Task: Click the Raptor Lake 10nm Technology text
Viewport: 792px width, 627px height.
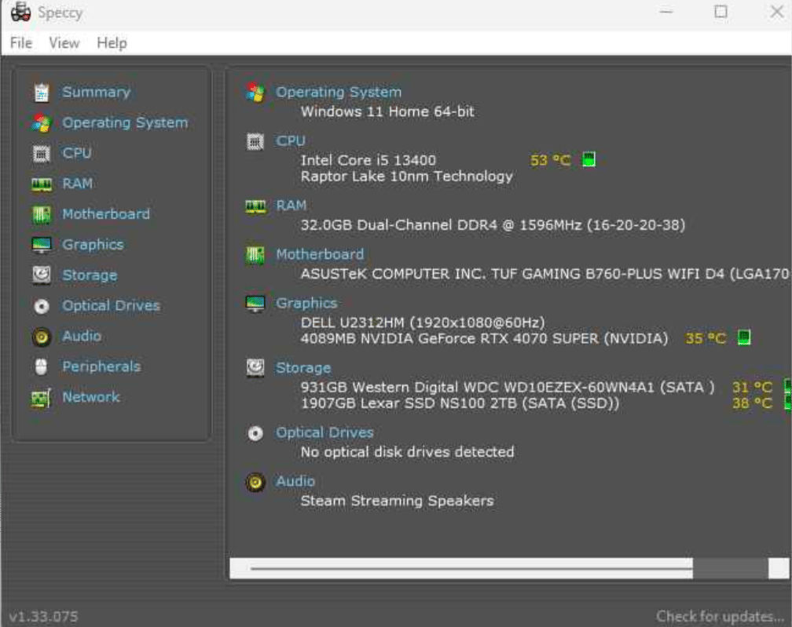Action: click(407, 177)
